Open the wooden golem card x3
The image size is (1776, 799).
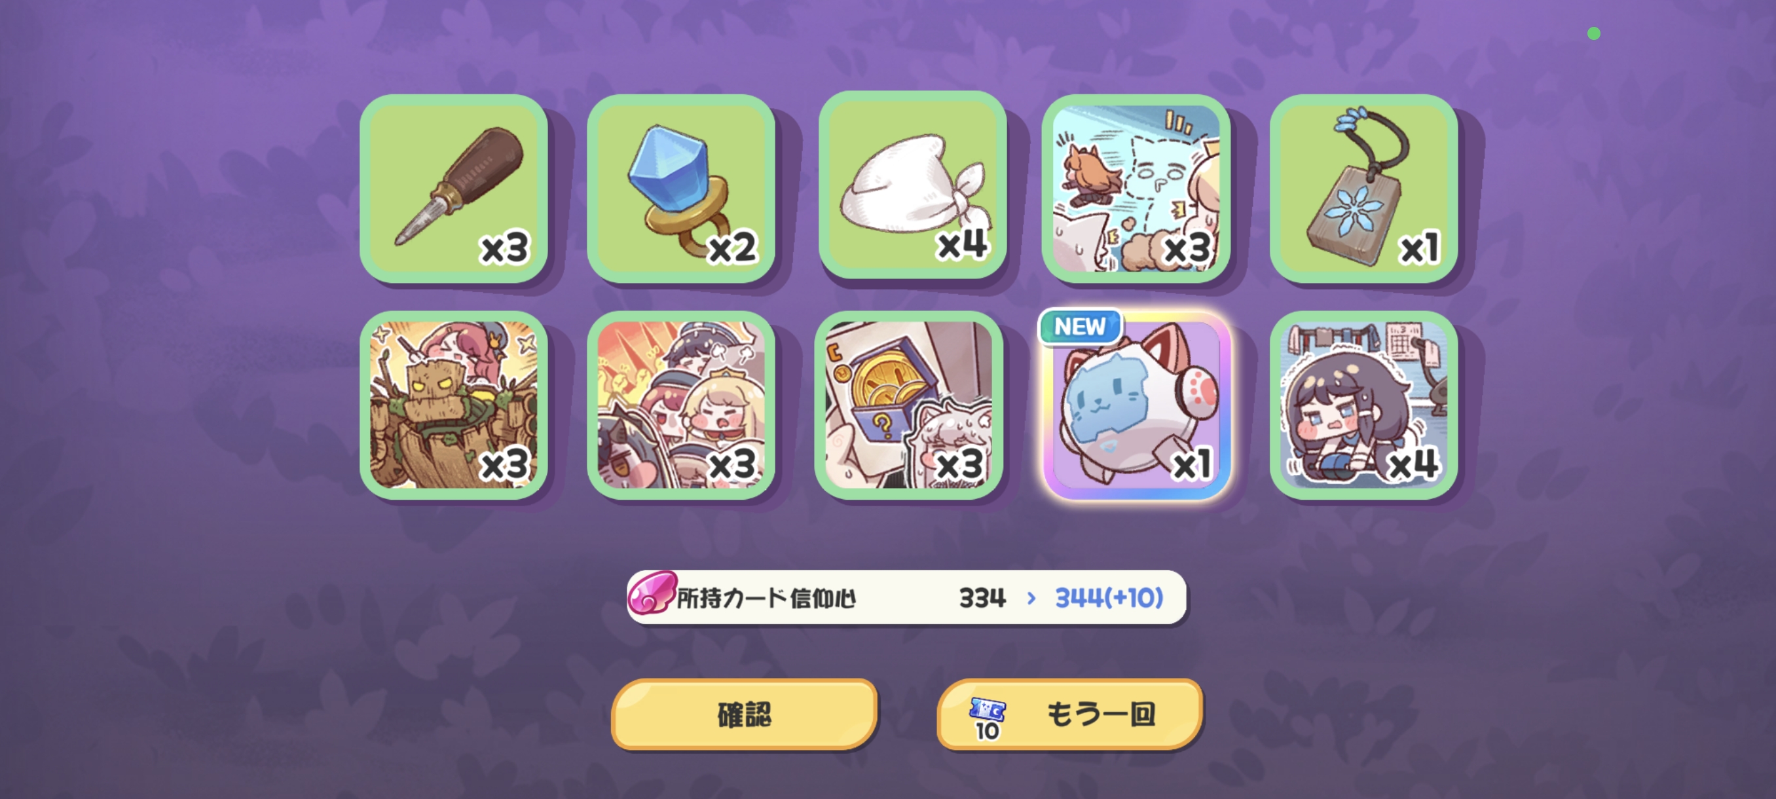[454, 405]
